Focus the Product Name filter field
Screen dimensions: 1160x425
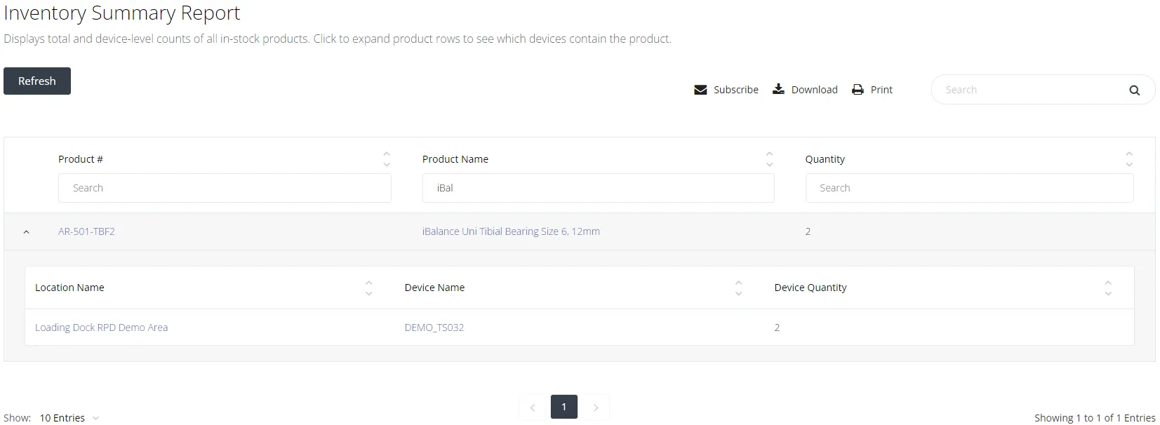(599, 188)
